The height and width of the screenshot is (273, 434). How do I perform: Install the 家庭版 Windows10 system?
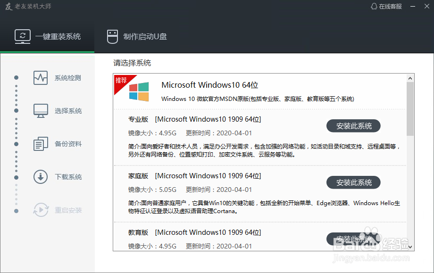click(x=353, y=182)
